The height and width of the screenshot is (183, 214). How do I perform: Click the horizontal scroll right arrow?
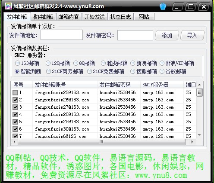pos(192,142)
